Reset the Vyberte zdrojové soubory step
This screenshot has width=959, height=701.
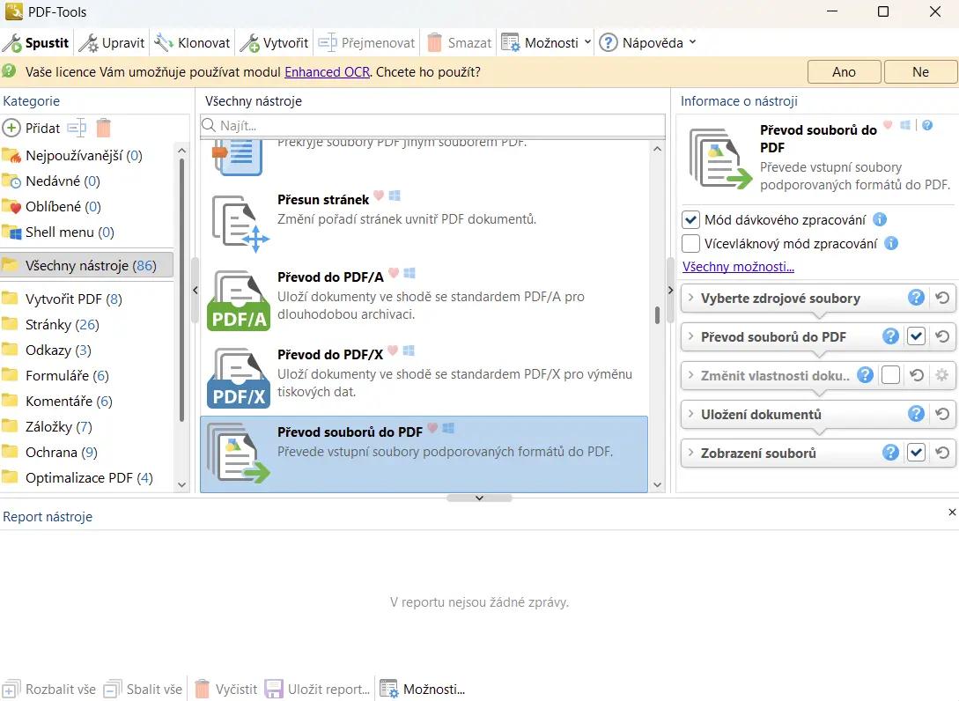tap(942, 298)
